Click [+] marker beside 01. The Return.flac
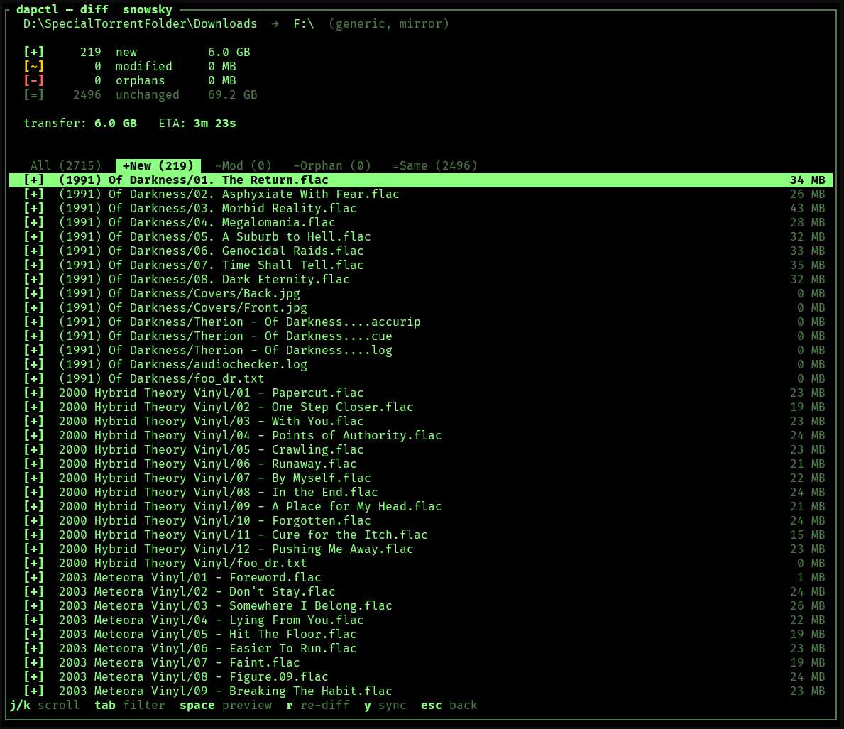844x729 pixels. (34, 180)
